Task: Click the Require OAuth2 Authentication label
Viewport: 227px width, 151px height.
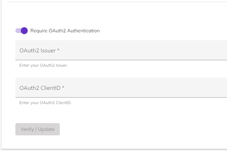Action: (x=65, y=31)
